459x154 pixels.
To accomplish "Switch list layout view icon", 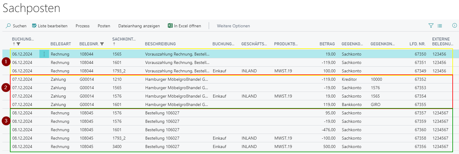I will [x=440, y=26].
